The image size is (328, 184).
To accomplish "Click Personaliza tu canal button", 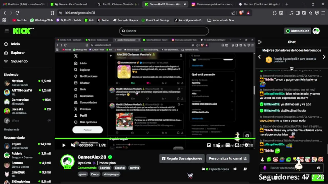I will (x=228, y=158).
